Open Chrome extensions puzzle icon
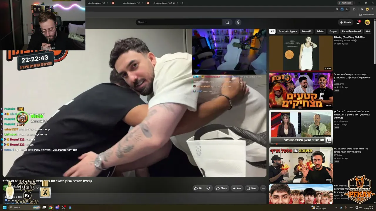 coord(354,9)
